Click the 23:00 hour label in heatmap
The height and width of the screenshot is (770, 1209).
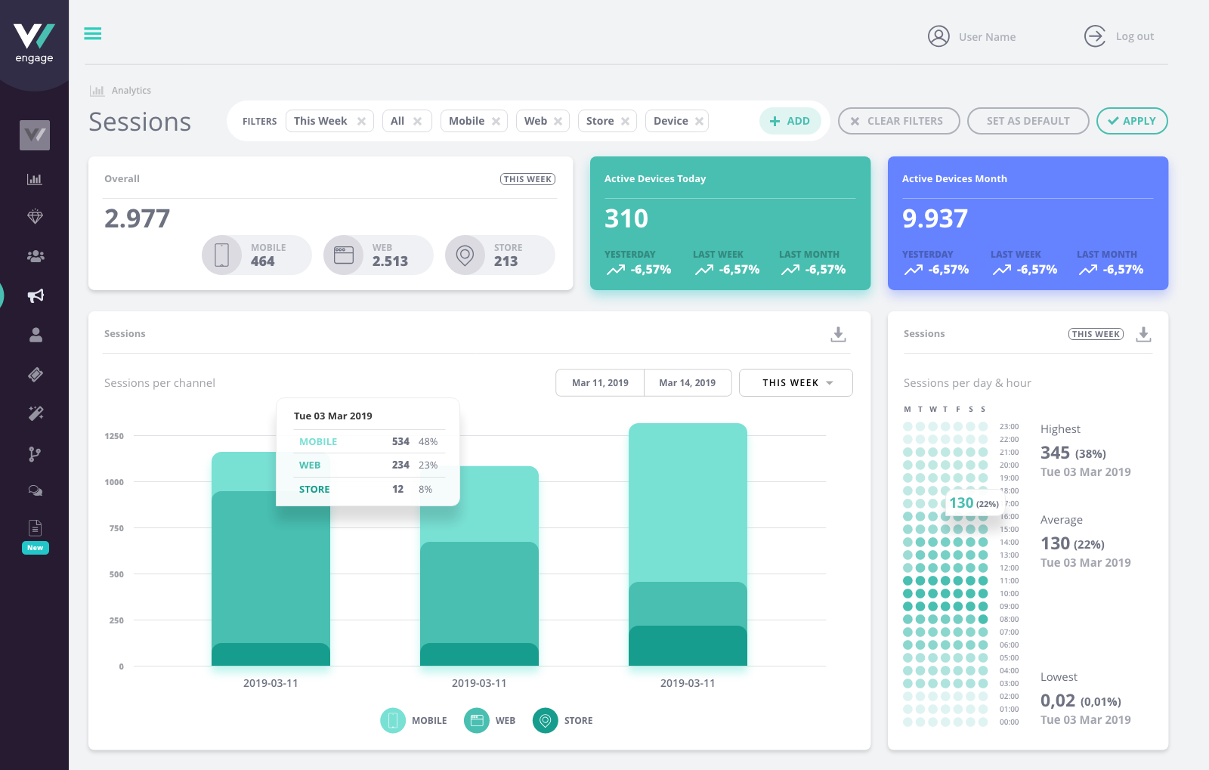coord(1009,426)
